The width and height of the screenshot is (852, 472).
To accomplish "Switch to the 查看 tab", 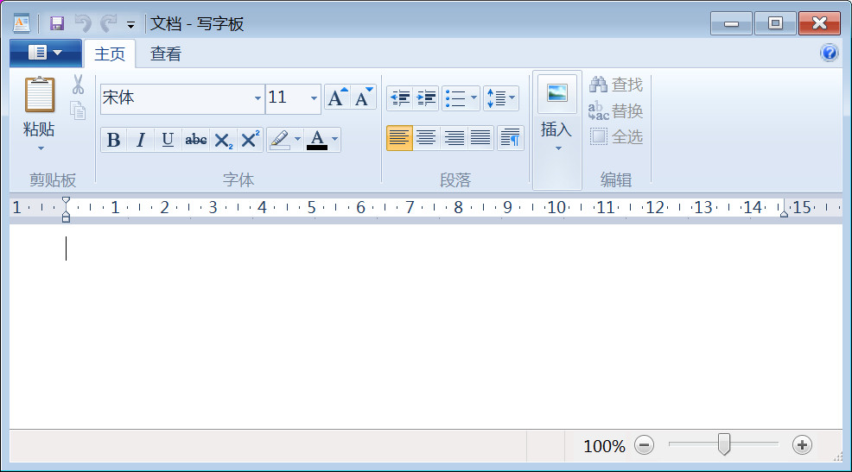I will [x=165, y=53].
